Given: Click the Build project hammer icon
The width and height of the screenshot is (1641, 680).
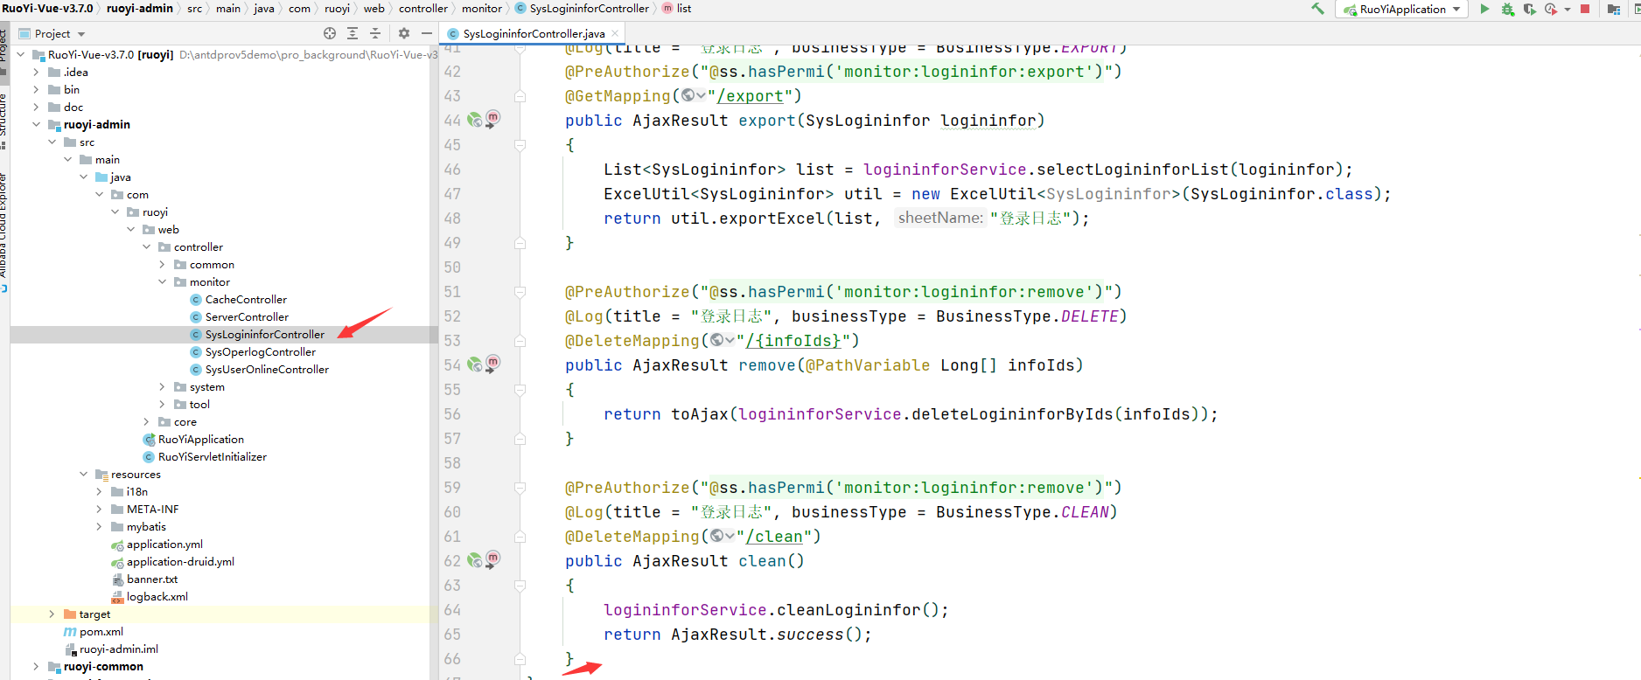Looking at the screenshot, I should (1317, 9).
